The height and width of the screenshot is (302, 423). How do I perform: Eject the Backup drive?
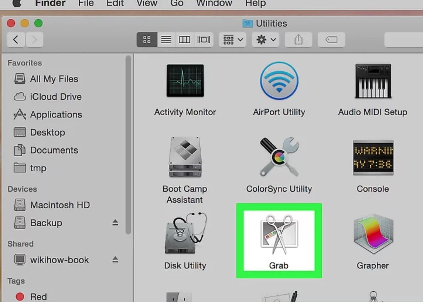(x=115, y=223)
